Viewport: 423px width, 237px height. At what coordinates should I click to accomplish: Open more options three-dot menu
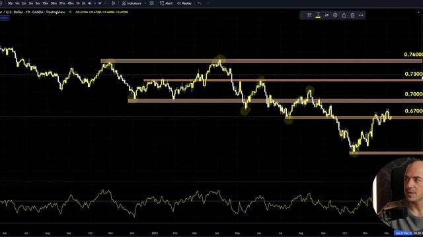[361, 15]
